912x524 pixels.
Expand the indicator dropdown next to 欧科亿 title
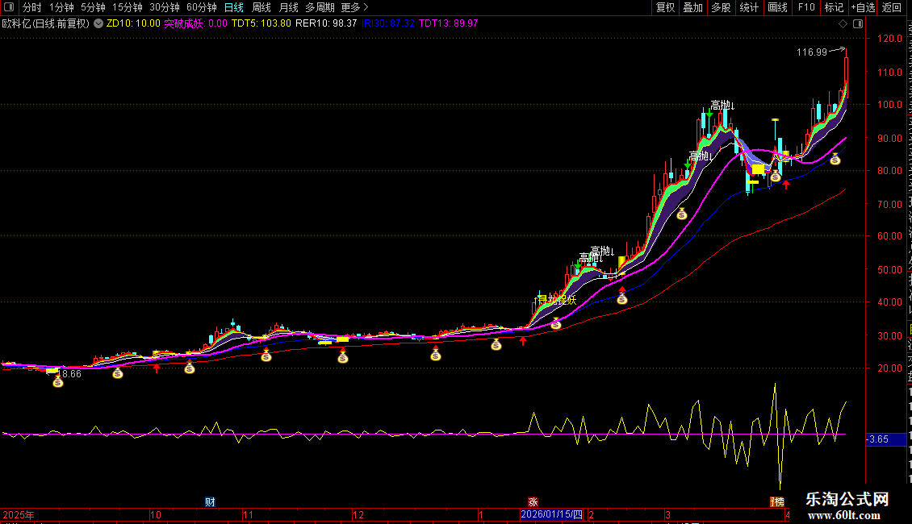99,23
